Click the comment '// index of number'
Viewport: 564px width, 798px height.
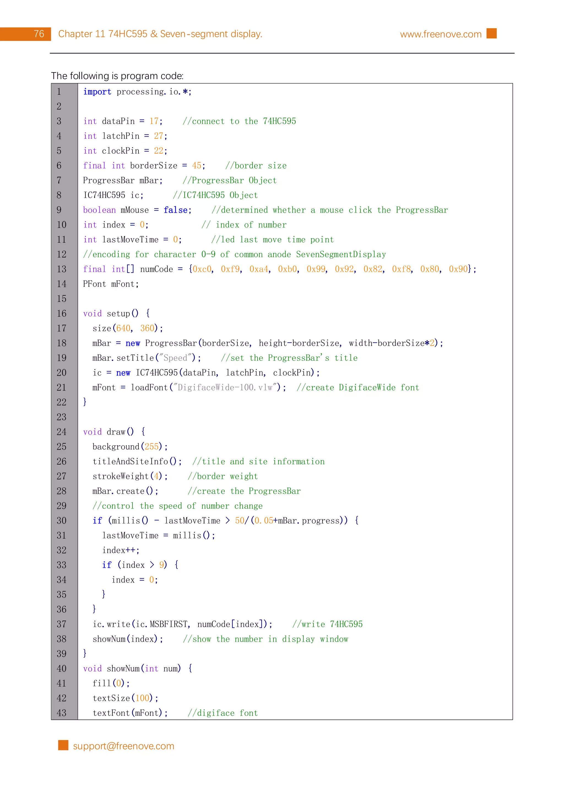click(x=244, y=225)
